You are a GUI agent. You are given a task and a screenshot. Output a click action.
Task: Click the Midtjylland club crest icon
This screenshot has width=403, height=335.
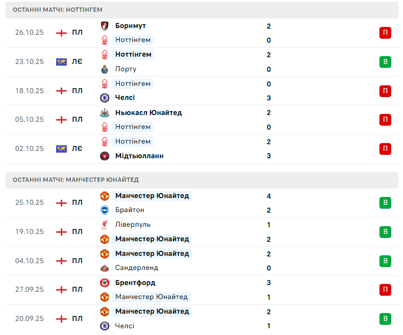[104, 156]
